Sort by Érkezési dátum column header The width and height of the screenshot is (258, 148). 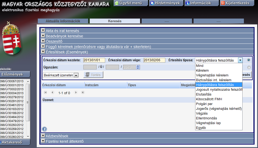point(63,85)
